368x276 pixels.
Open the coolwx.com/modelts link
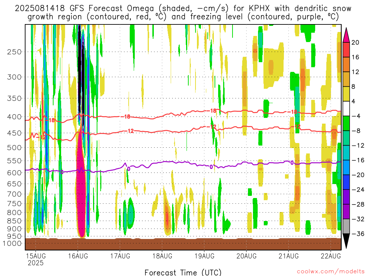point(331,272)
